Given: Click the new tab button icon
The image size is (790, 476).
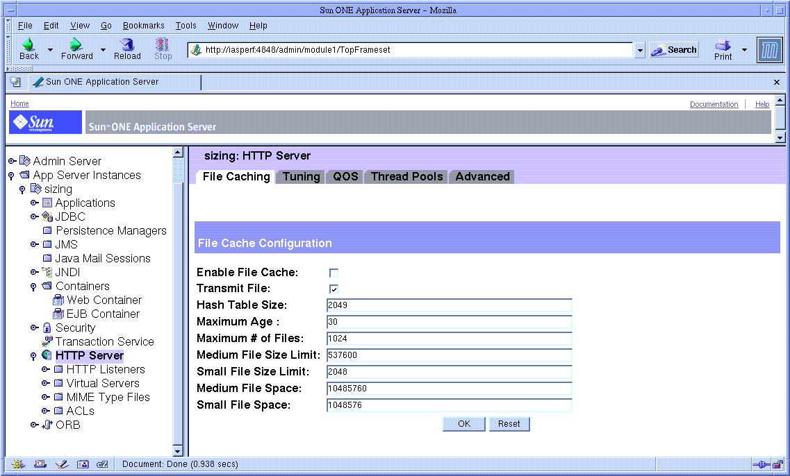Looking at the screenshot, I should (x=15, y=81).
